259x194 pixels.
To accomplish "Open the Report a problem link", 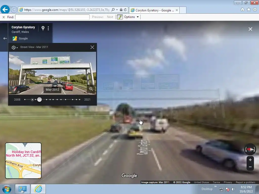I will point(245,182).
